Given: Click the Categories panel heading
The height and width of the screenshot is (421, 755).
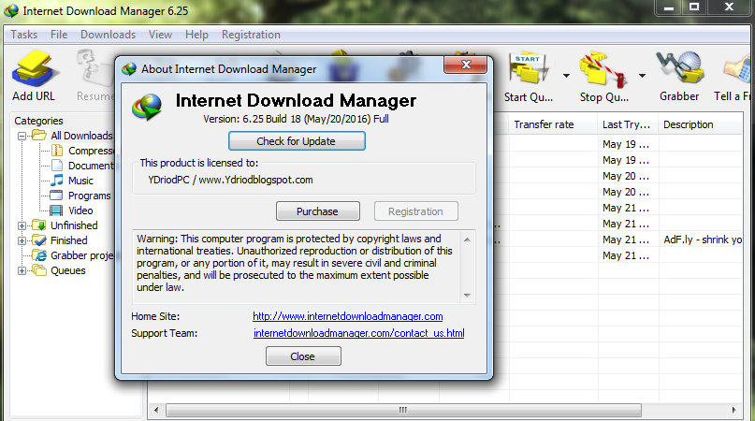Looking at the screenshot, I should tap(38, 121).
